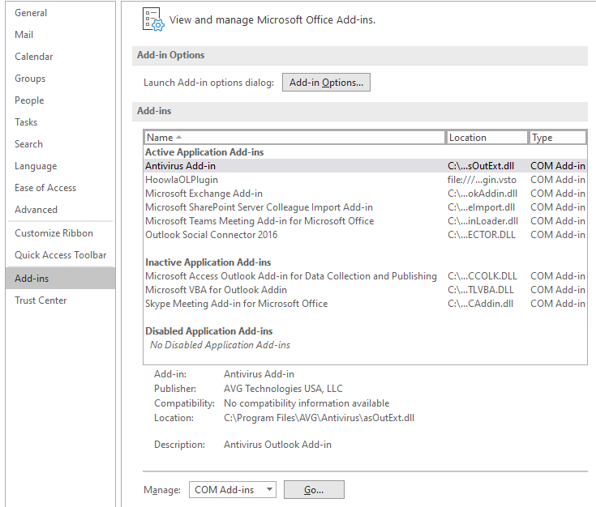Click the C:\...CAddin.dll location cell
The image size is (596, 507).
click(x=480, y=304)
